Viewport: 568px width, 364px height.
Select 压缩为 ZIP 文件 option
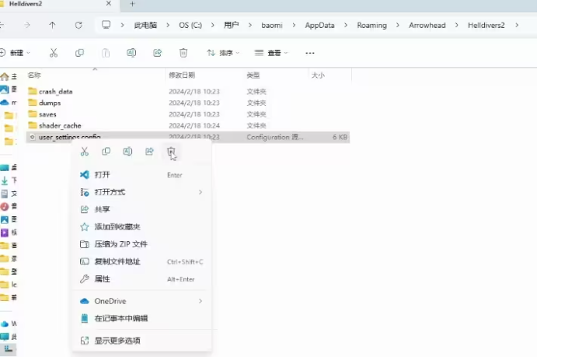(x=120, y=244)
